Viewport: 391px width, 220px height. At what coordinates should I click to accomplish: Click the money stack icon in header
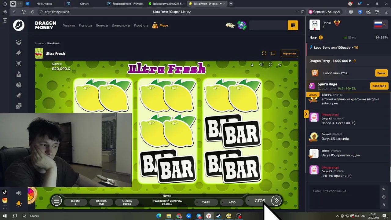pyautogui.click(x=231, y=25)
